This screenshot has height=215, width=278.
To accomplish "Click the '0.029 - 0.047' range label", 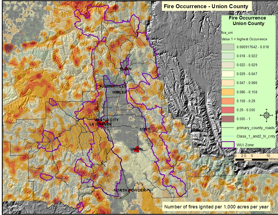I will click(247, 74).
